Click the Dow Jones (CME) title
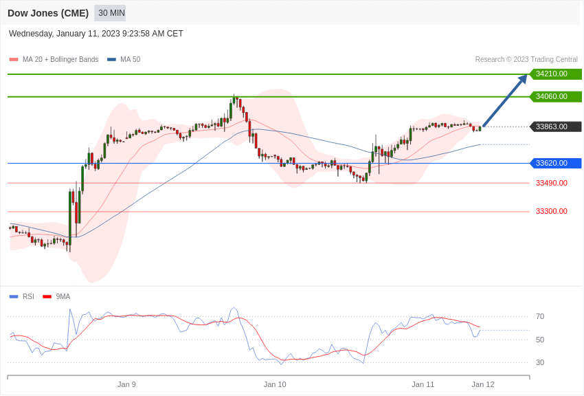This screenshot has width=584, height=396. pos(48,13)
